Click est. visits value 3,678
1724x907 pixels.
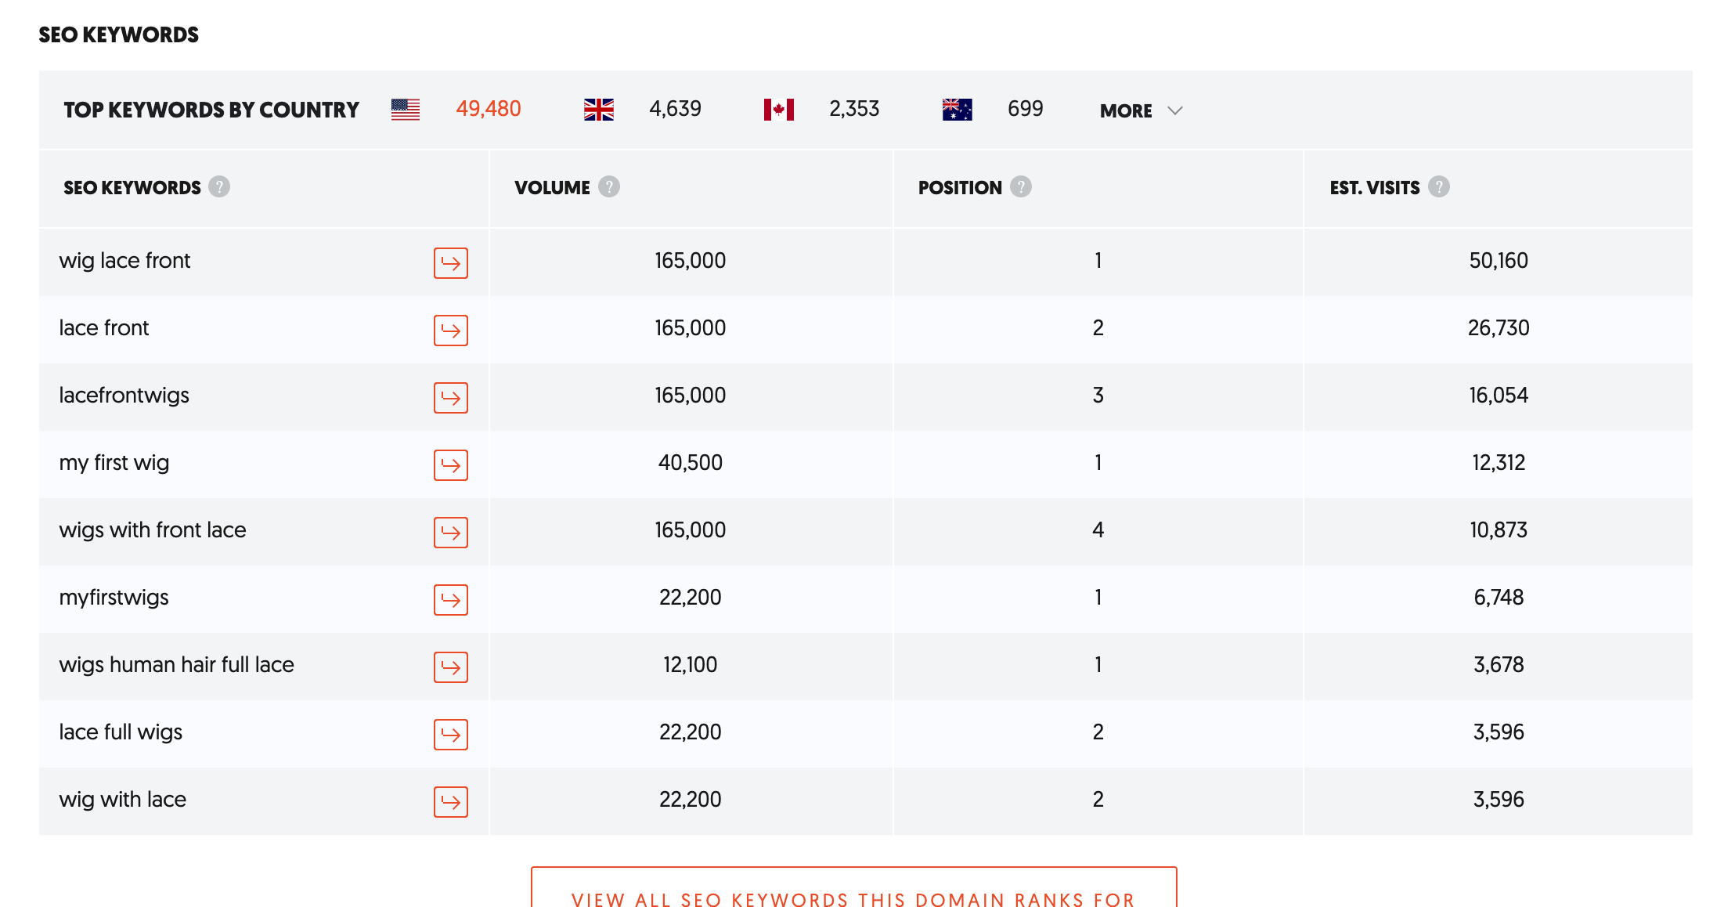[1499, 665]
